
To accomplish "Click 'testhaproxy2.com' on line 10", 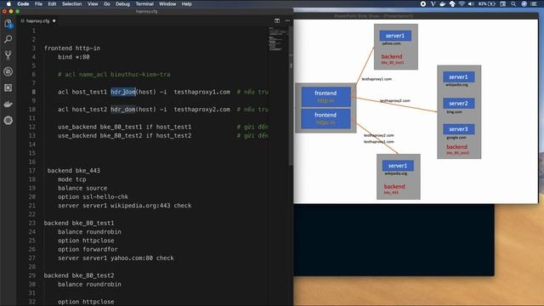I will [202, 110].
